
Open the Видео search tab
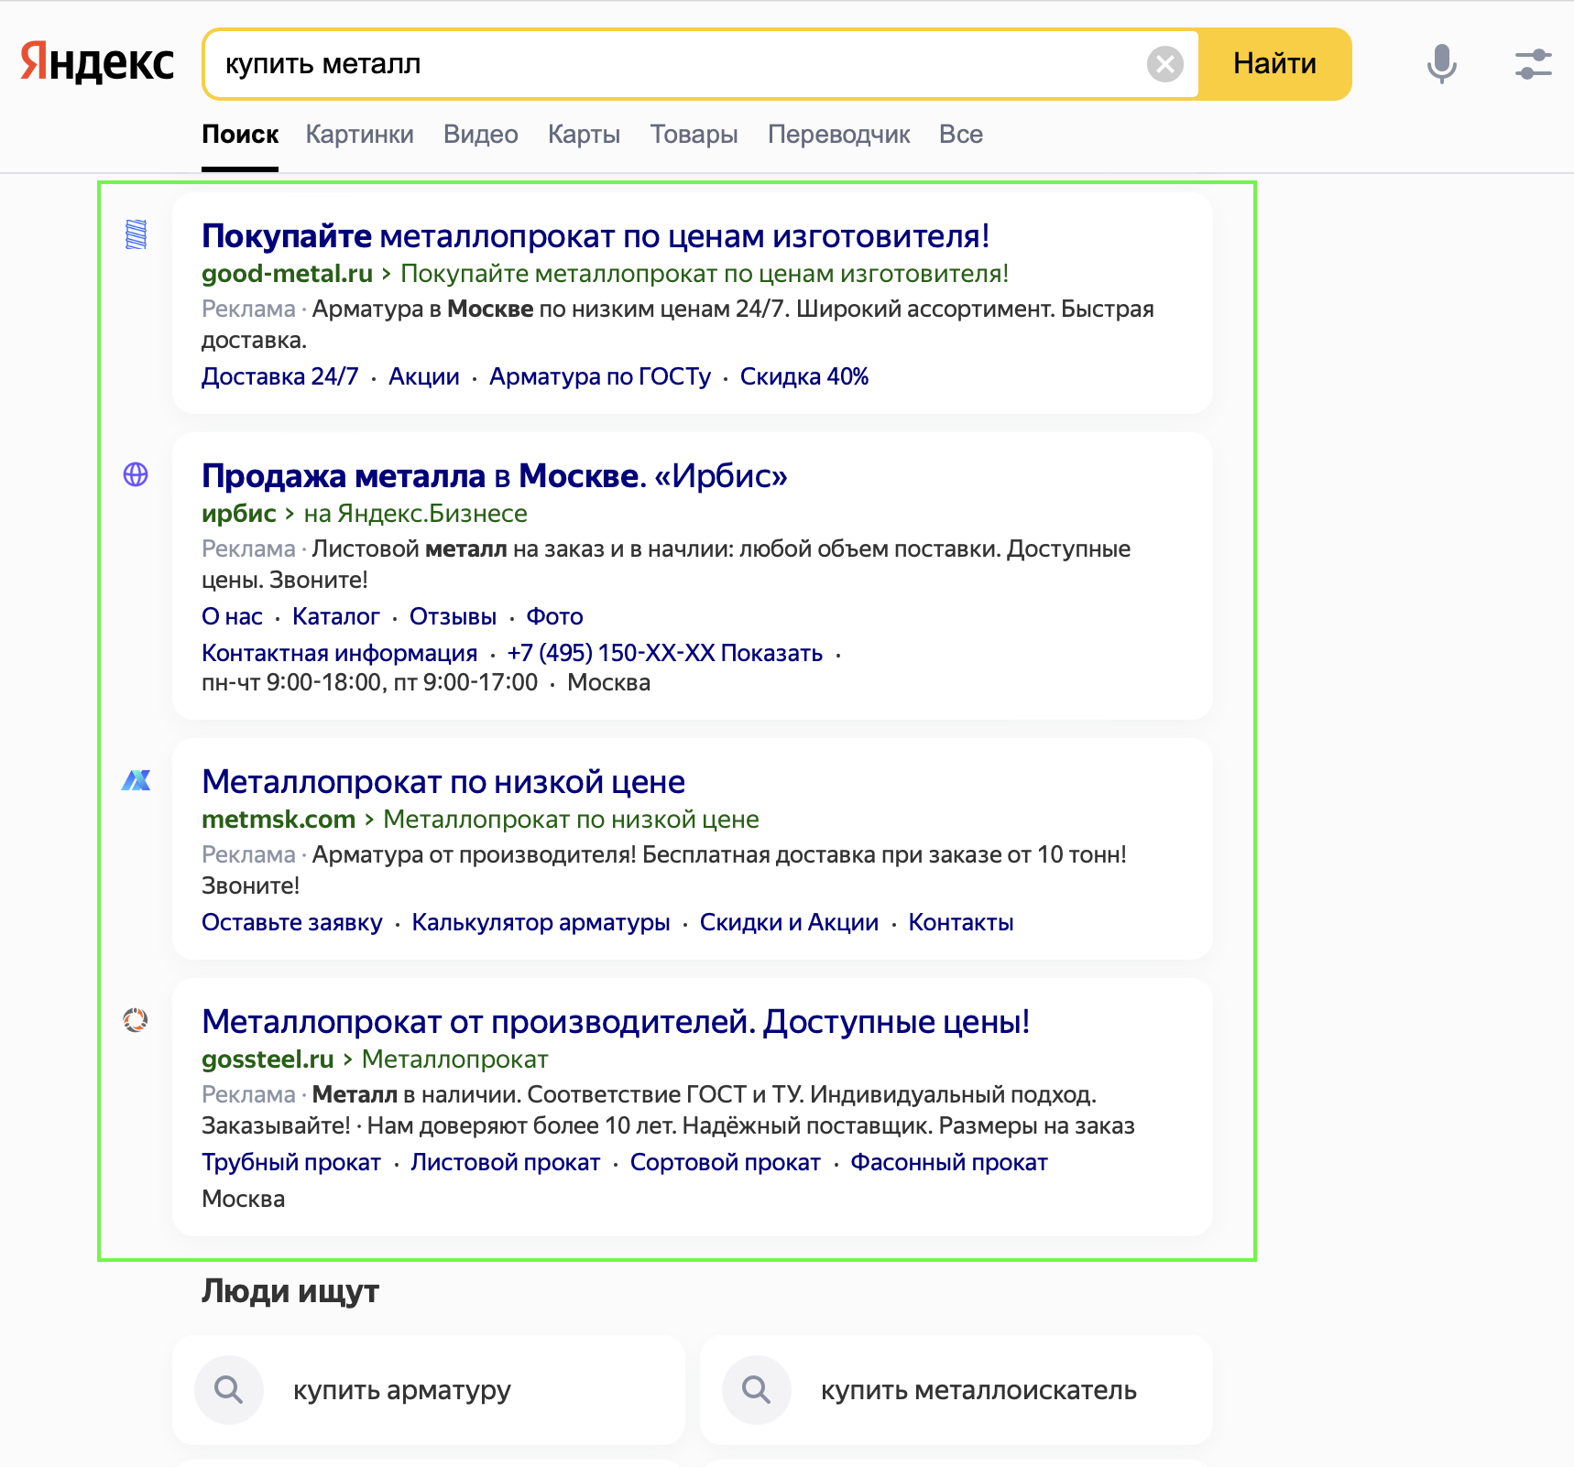(480, 134)
